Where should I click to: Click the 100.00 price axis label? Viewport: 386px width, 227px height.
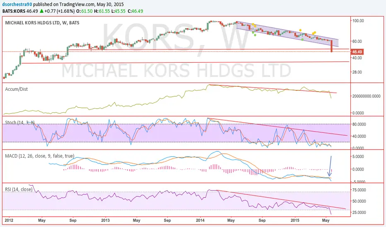[358, 21]
